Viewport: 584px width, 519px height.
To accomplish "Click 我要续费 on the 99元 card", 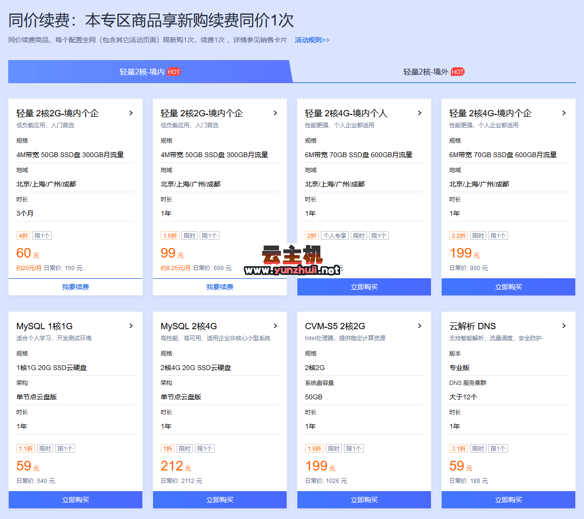I will pyautogui.click(x=220, y=287).
